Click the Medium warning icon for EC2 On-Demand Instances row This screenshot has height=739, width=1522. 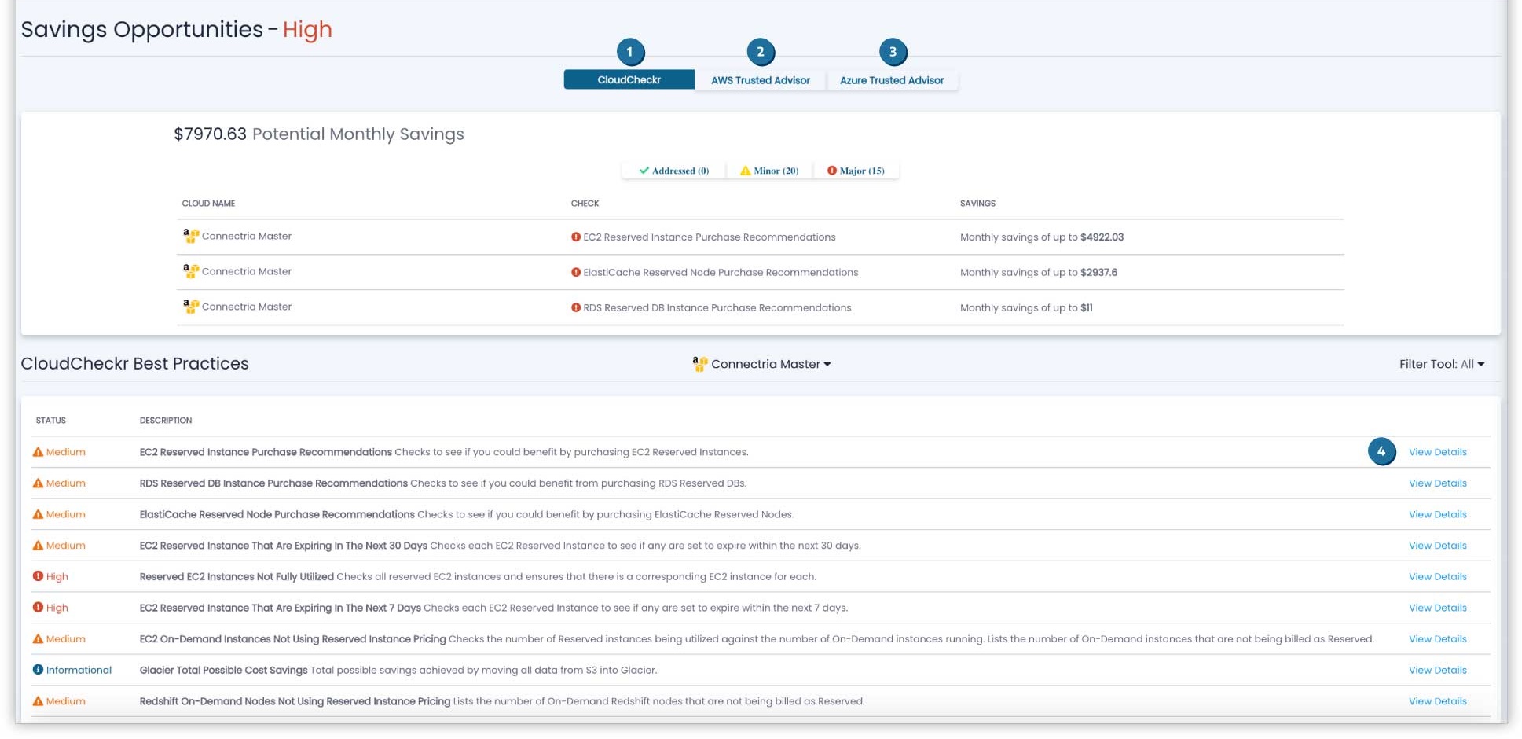tap(38, 639)
